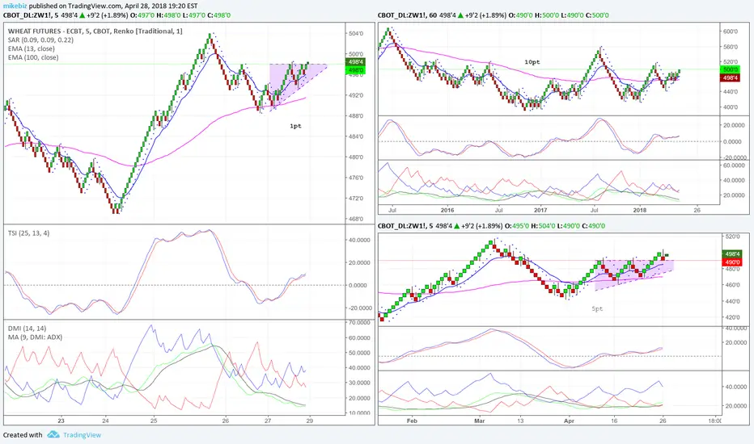Select the SAR (0.09, 0.09, 0.22) indicator label

[41, 40]
